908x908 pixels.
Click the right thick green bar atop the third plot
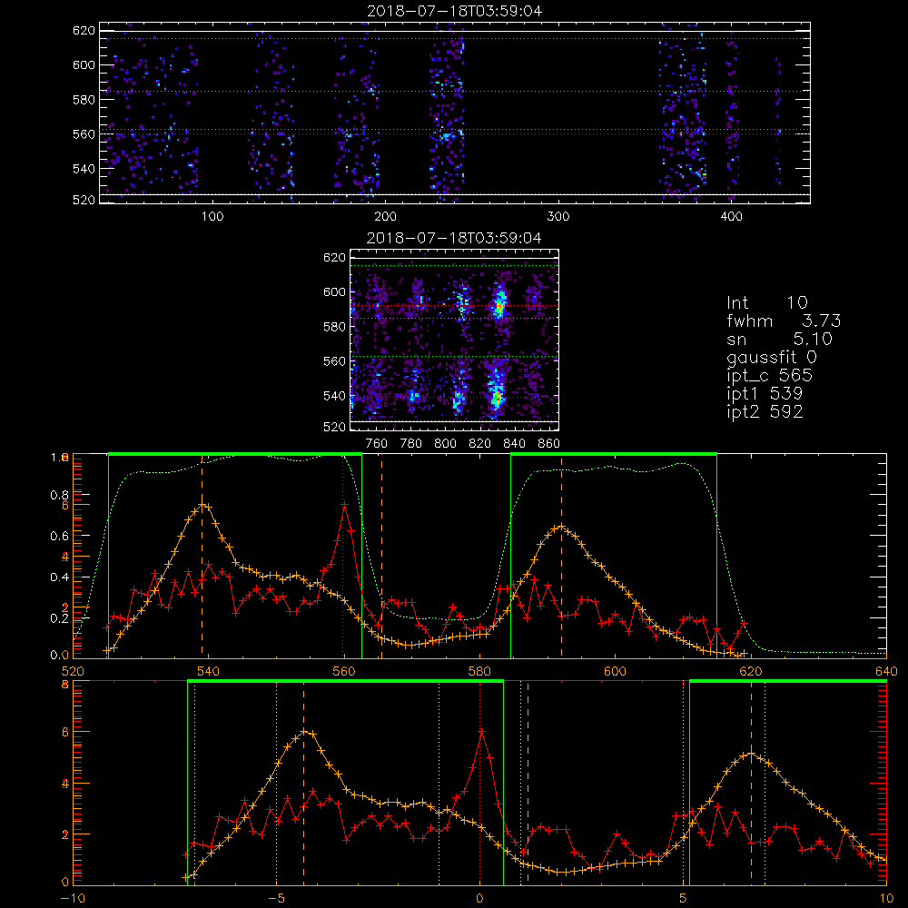614,454
